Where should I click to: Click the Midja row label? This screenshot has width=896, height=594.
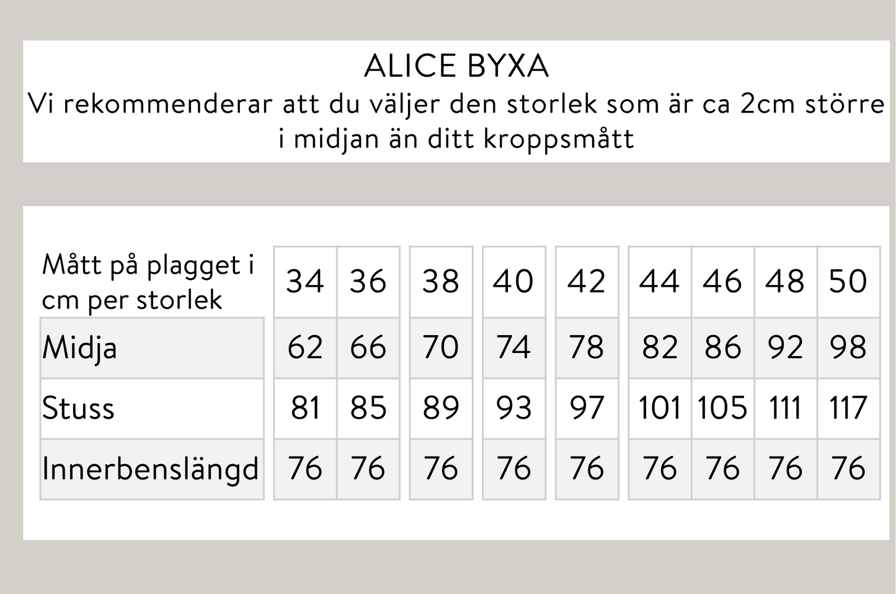click(x=79, y=348)
